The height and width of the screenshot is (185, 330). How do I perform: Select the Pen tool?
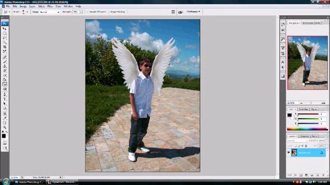(5, 95)
